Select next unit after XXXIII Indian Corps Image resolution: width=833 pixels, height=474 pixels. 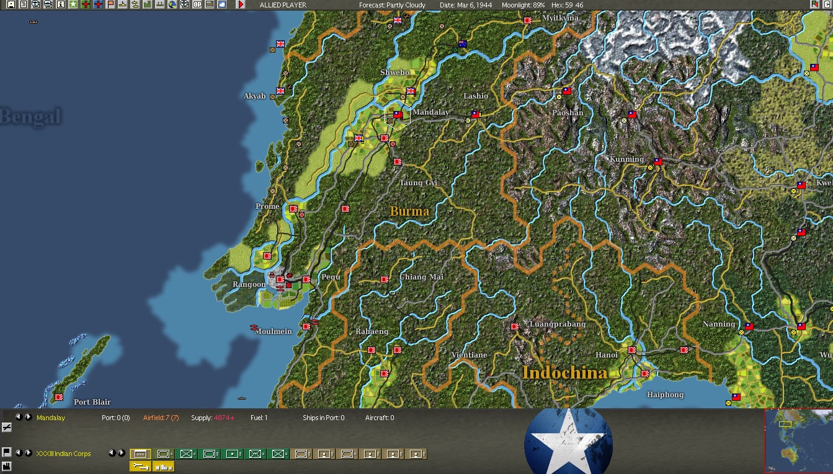(x=29, y=453)
